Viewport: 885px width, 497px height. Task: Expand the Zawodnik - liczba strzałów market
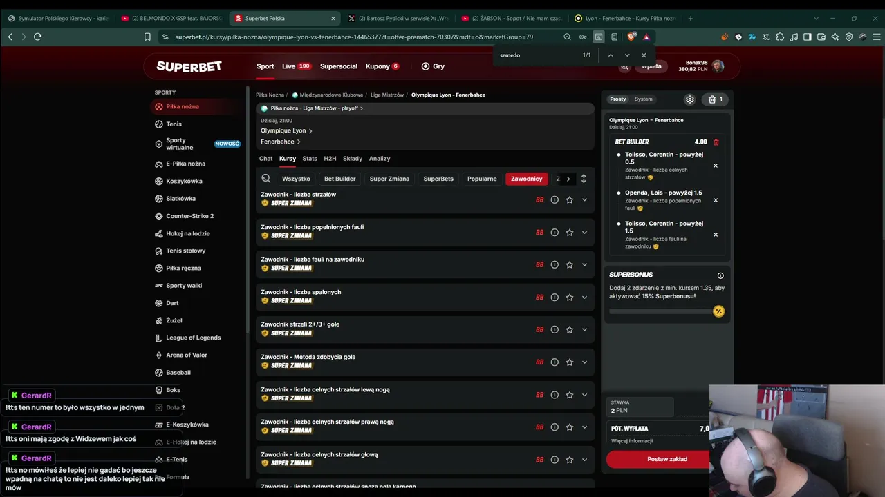(x=584, y=200)
